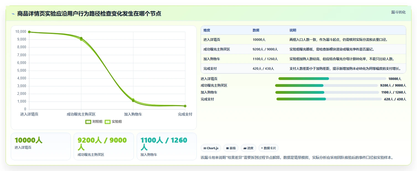Click the 加入购物车 progress bar

327,92
